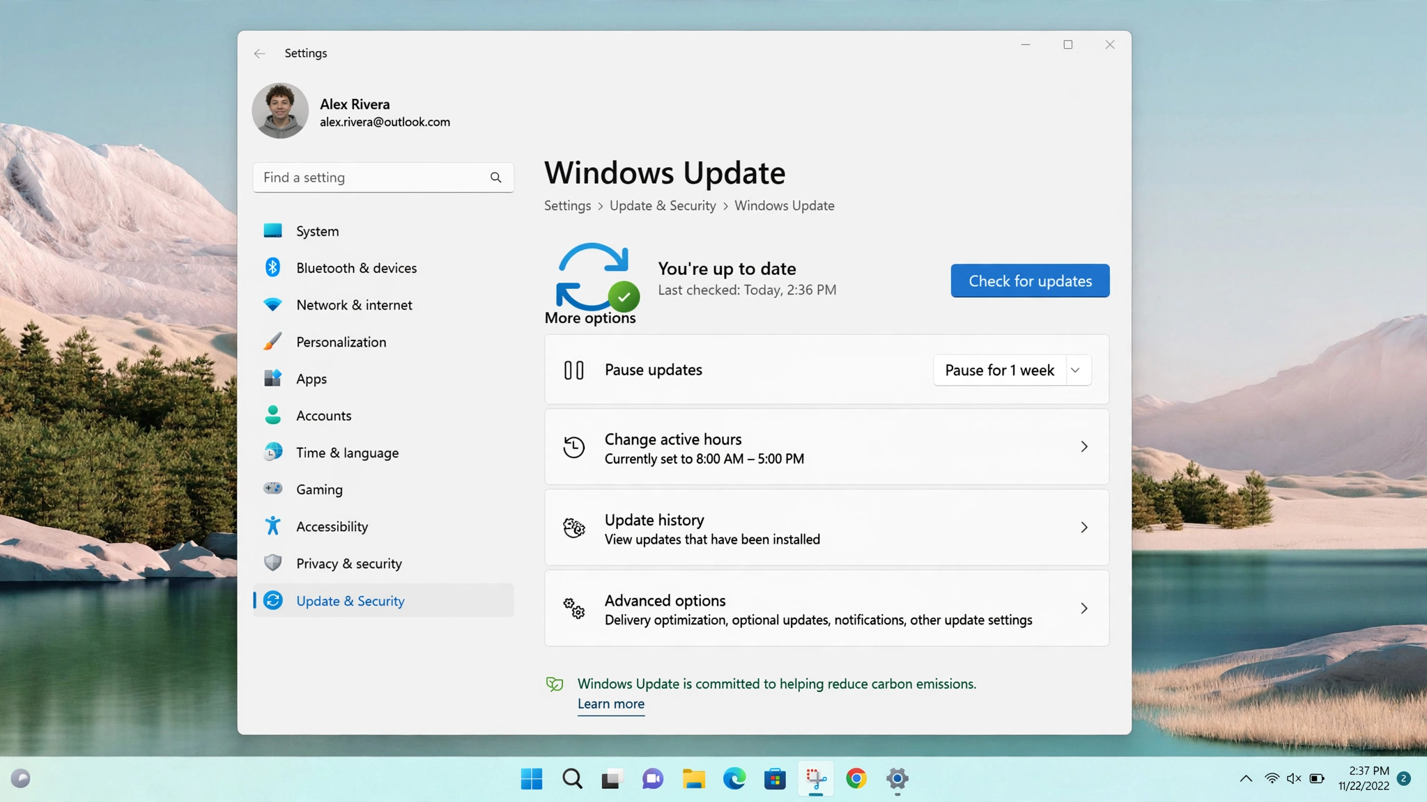Screen dimensions: 1427x802
Task: Click the muted volume tray icon
Action: coord(1294,778)
